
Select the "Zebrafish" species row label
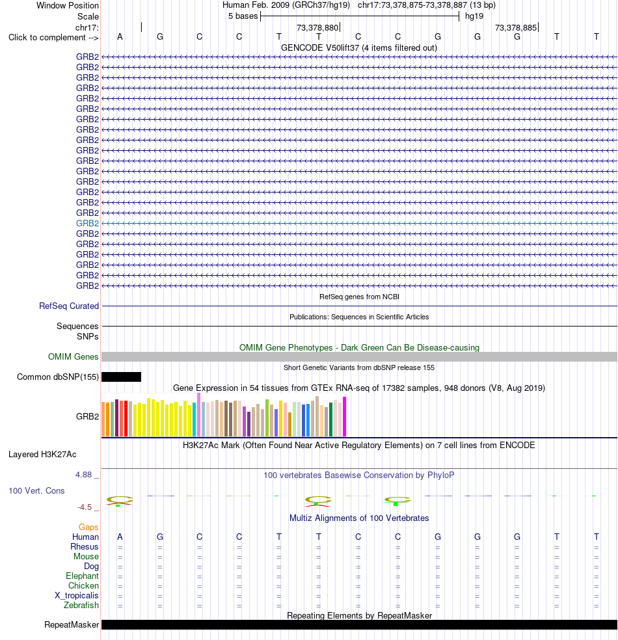81,606
